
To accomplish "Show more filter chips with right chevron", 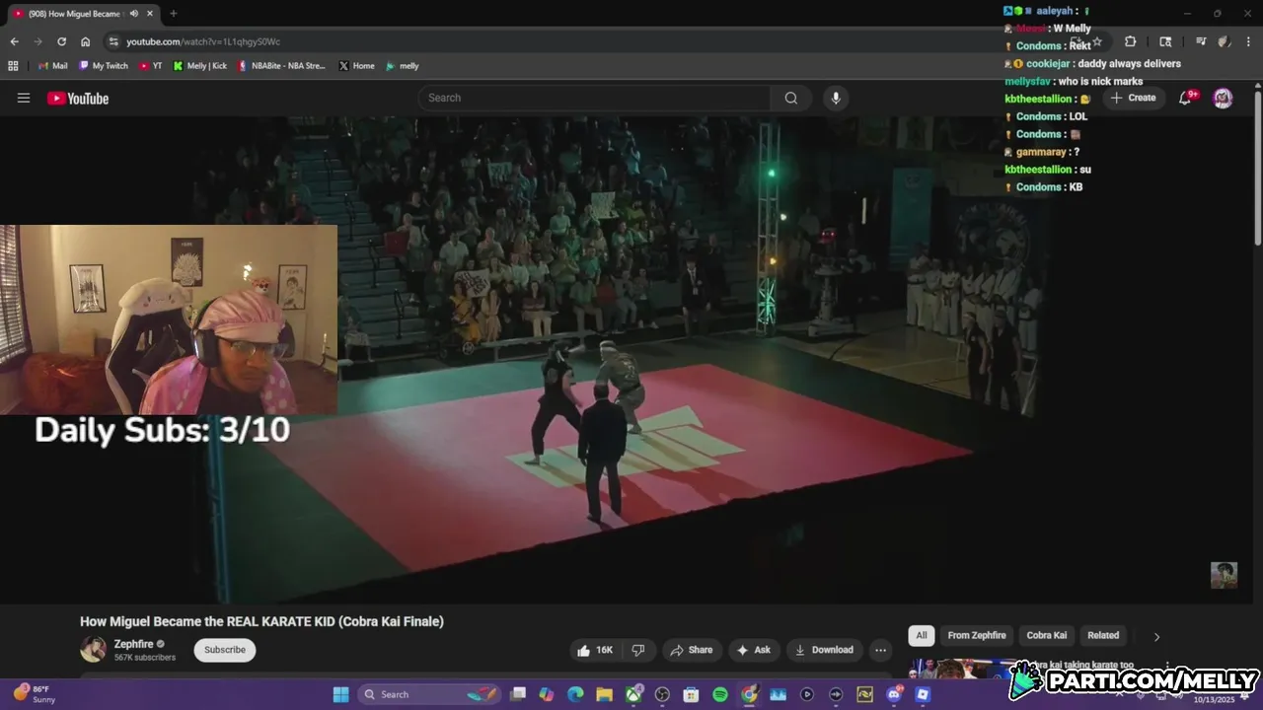I will pyautogui.click(x=1156, y=636).
